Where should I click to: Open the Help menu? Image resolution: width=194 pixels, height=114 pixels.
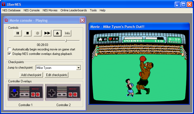click(x=103, y=10)
